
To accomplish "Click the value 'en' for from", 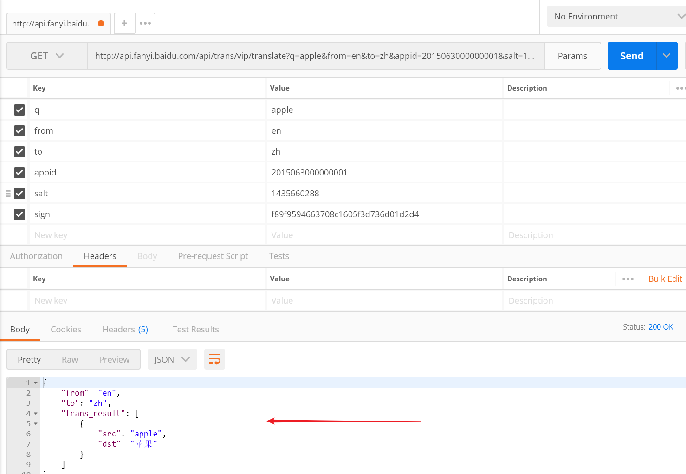I will point(276,131).
